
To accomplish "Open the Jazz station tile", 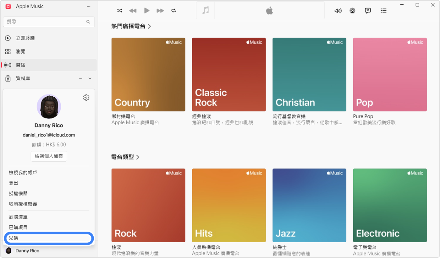I will [309, 205].
